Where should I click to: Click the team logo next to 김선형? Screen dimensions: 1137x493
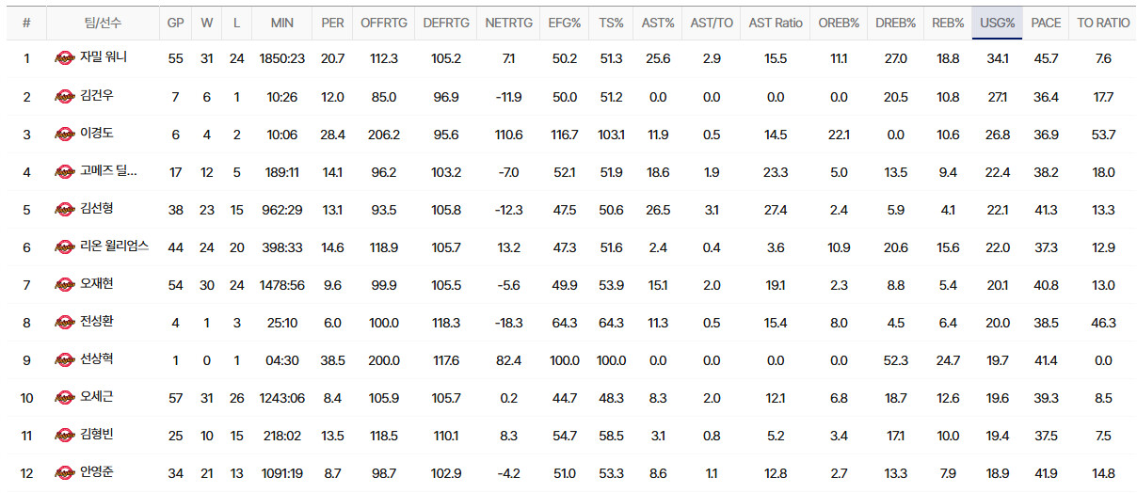[x=64, y=209]
